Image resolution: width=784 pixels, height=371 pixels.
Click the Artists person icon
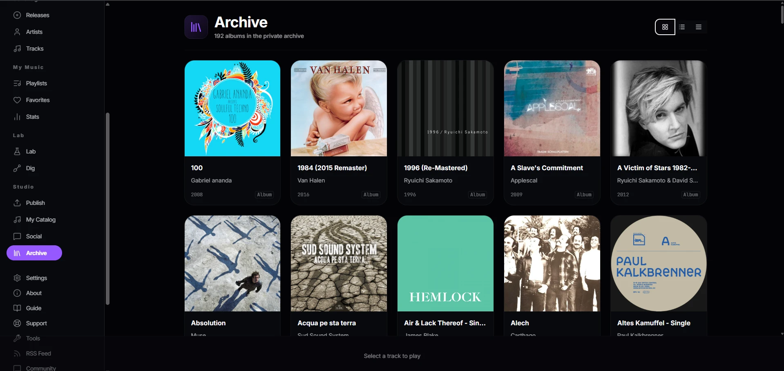pyautogui.click(x=17, y=32)
